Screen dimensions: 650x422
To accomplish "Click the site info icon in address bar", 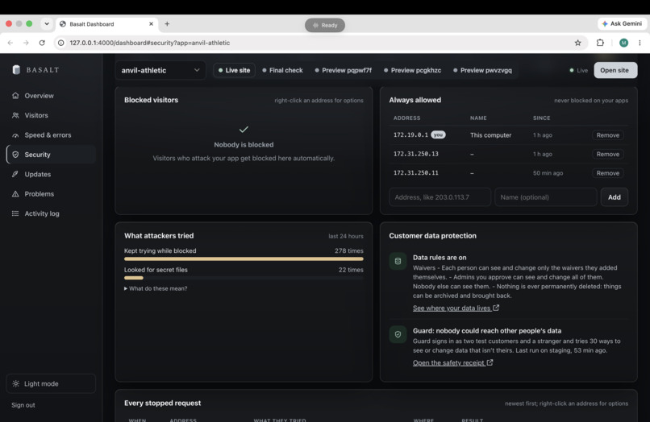I will pyautogui.click(x=61, y=43).
